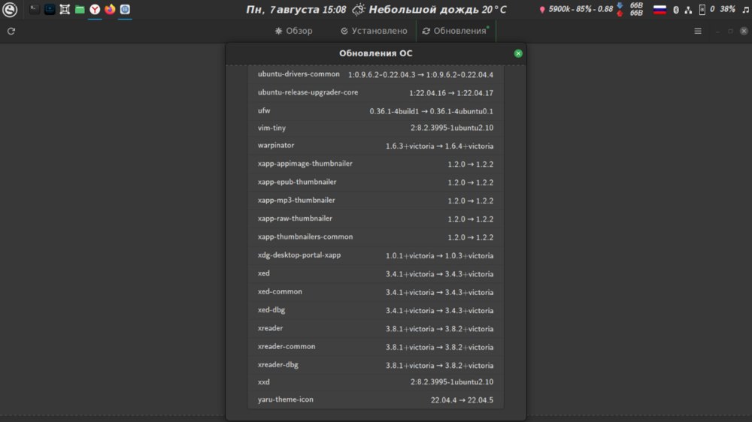Image resolution: width=752 pixels, height=422 pixels.
Task: Select the xreader package row
Action: click(x=375, y=329)
